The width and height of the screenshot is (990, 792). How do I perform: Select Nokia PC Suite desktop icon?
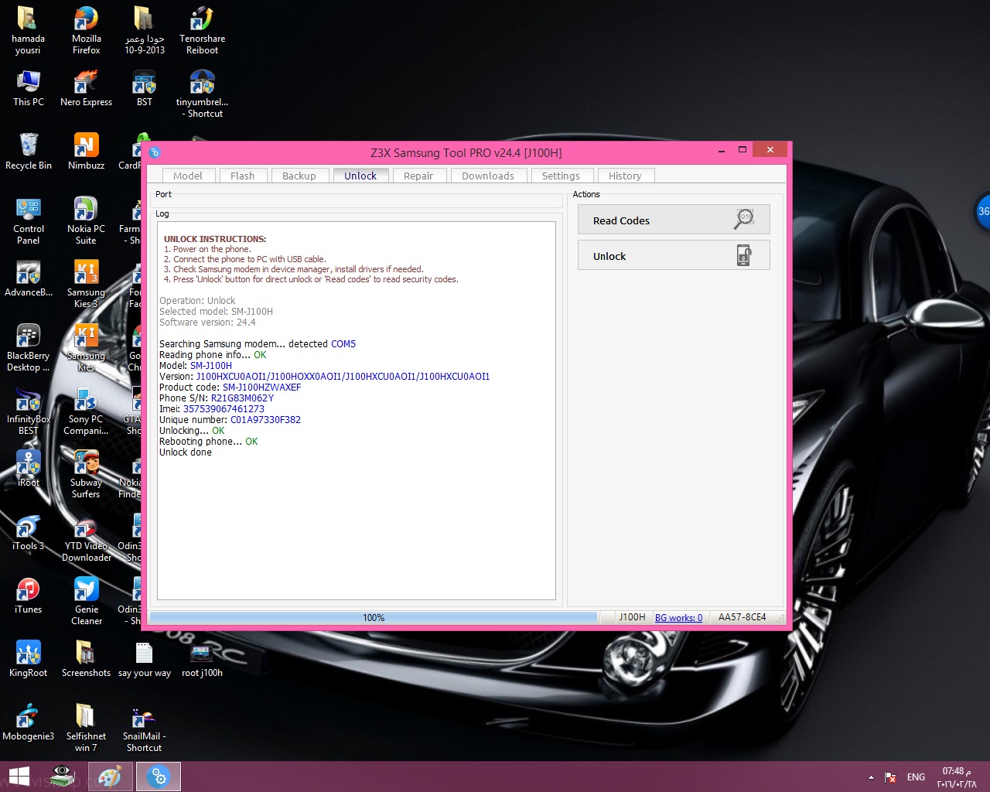[x=87, y=220]
